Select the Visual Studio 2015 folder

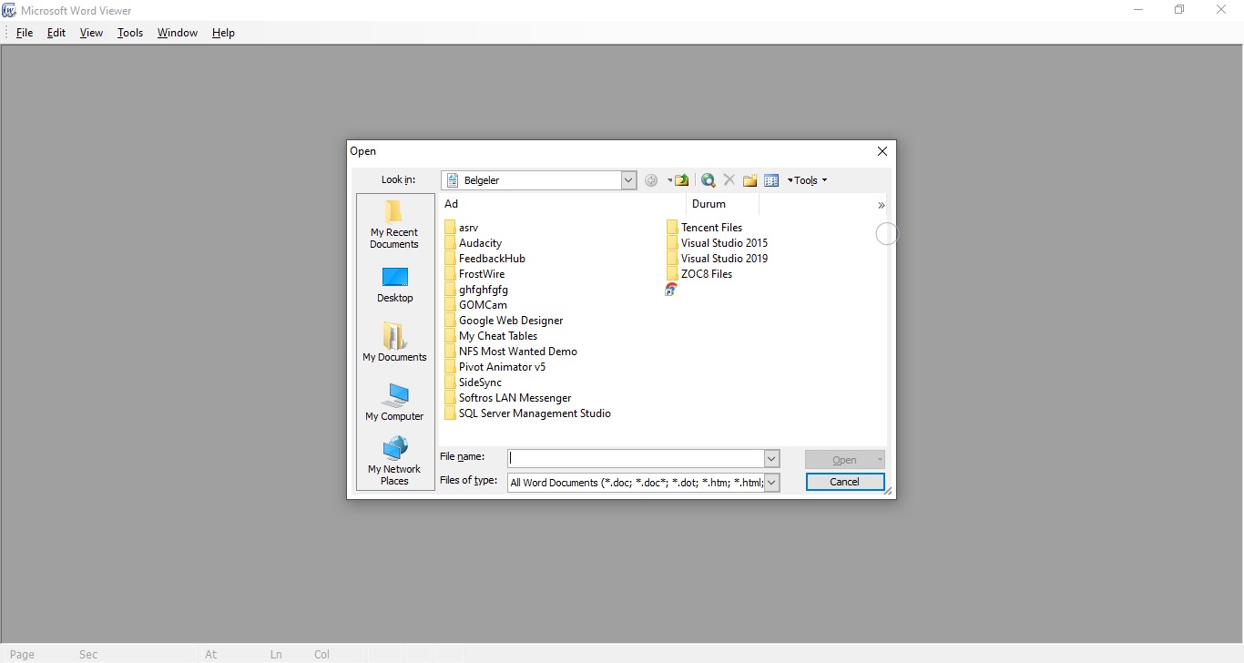[718, 243]
